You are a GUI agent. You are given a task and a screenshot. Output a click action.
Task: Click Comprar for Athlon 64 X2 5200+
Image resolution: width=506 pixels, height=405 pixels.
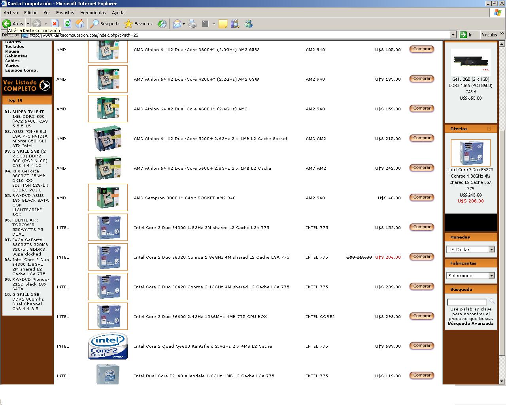422,138
